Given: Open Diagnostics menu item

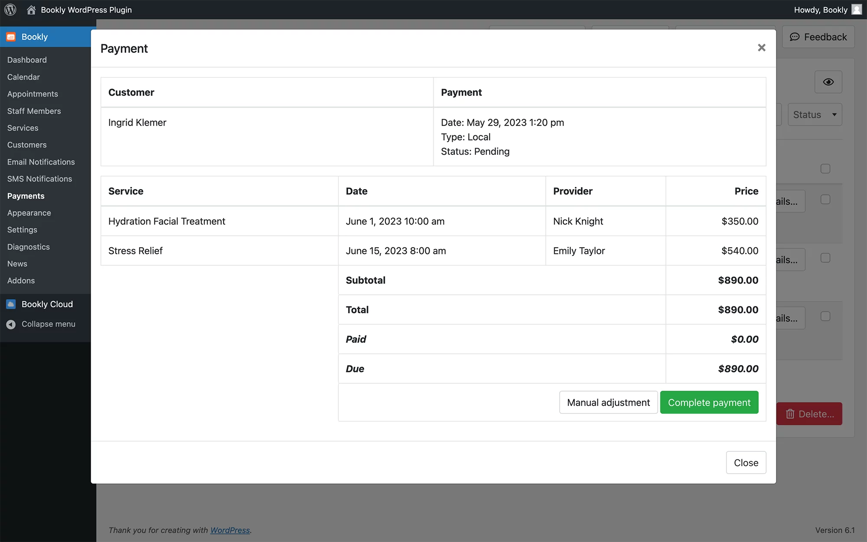Looking at the screenshot, I should (28, 246).
